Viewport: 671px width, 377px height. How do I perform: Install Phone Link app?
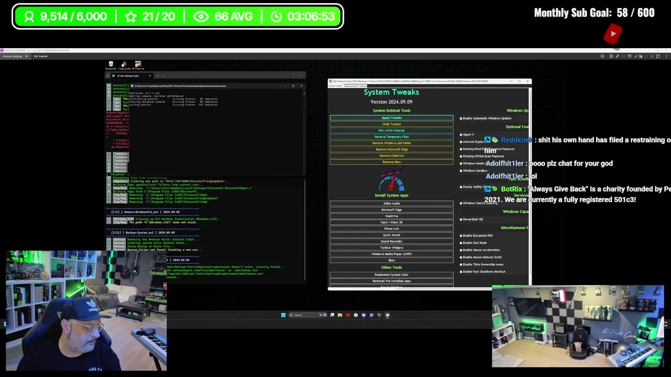pos(392,228)
